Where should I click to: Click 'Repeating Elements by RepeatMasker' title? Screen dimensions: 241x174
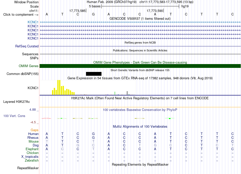[x=140, y=164]
